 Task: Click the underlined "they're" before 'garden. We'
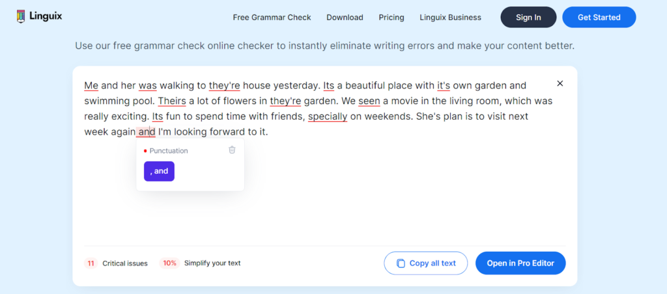285,101
